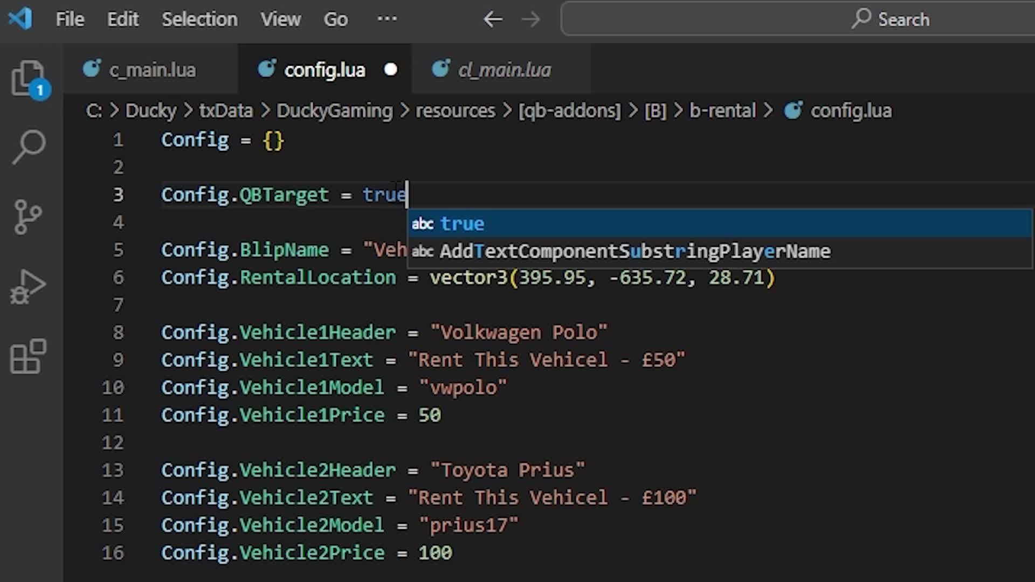Click the Go Forward arrow
Viewport: 1035px width, 582px height.
pos(531,19)
